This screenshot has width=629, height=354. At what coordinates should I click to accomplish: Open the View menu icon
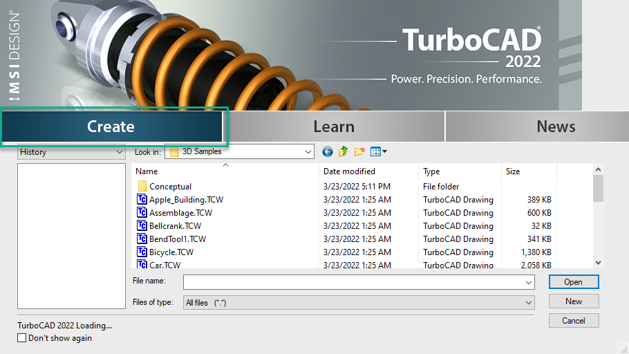click(x=379, y=151)
